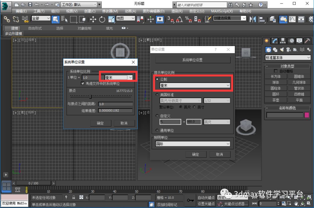314x208 pixels.
Task: Switch to 自由形式 ribbon tab
Action: pos(35,28)
